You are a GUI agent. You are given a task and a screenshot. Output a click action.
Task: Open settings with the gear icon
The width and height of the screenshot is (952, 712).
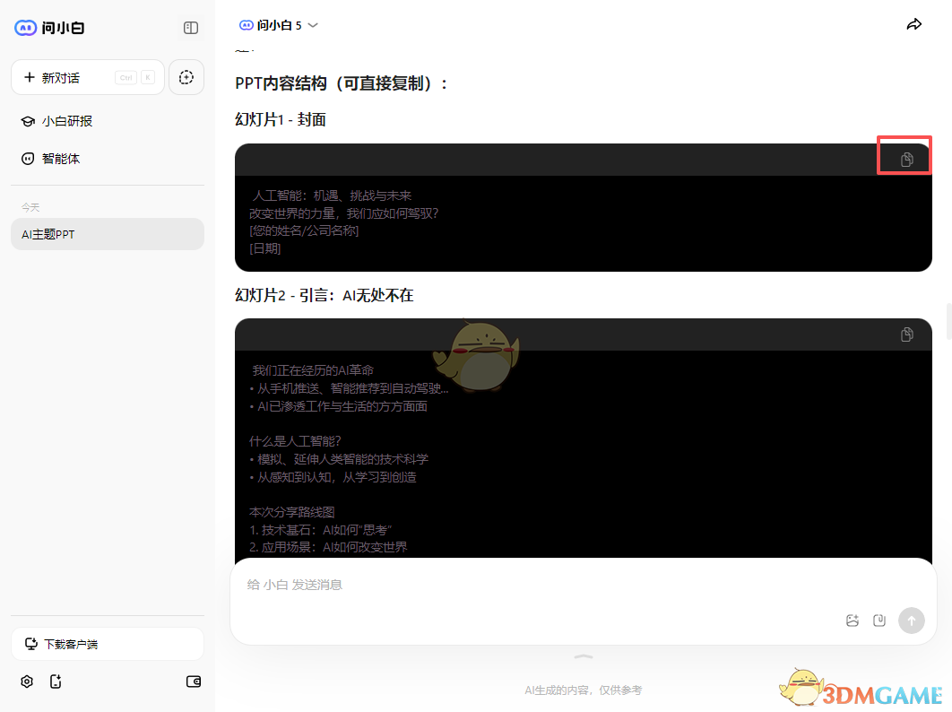point(27,682)
